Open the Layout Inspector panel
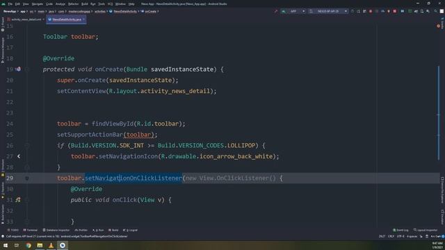The height and width of the screenshot is (250, 445). pyautogui.click(x=426, y=230)
